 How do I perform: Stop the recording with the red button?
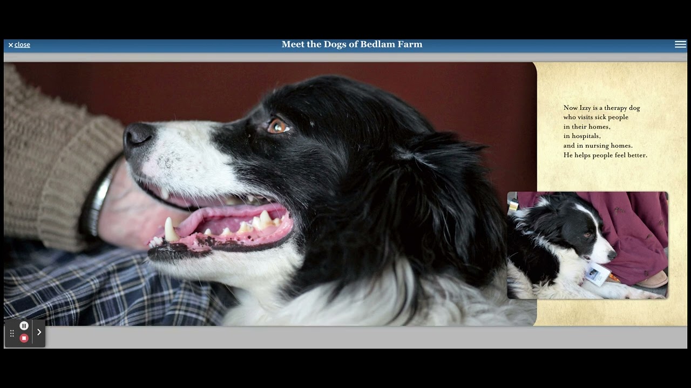click(x=24, y=338)
